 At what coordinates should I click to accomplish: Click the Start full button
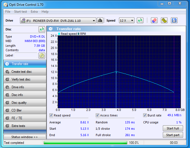point(173,128)
